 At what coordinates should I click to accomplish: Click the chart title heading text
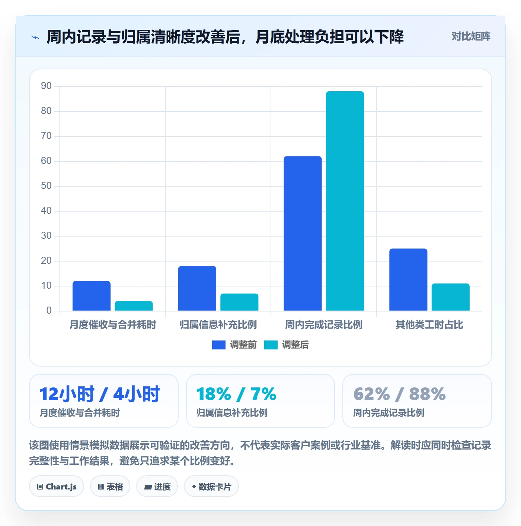click(x=225, y=37)
